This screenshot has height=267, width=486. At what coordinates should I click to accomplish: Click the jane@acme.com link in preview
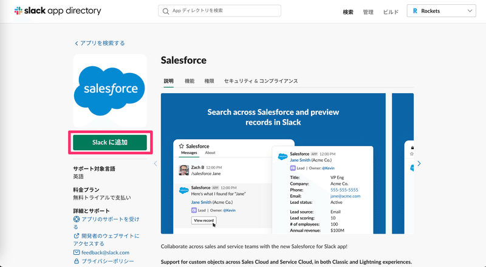[345, 196]
